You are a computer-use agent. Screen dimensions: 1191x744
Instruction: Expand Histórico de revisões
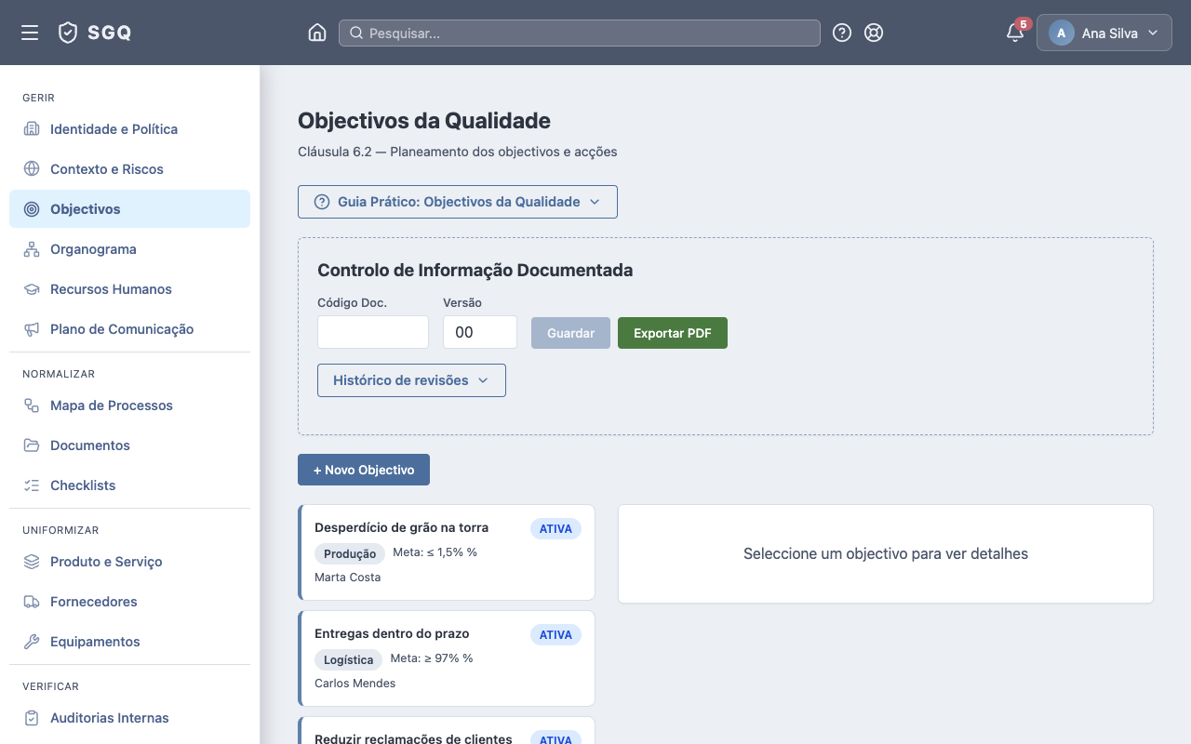(x=411, y=380)
